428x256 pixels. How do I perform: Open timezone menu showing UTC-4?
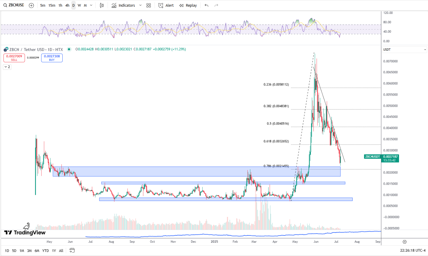coord(413,250)
